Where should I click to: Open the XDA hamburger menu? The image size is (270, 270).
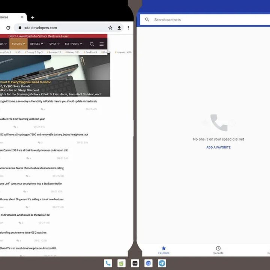[x=102, y=44]
